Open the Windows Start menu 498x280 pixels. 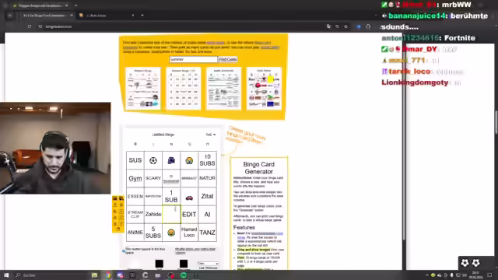(6, 275)
